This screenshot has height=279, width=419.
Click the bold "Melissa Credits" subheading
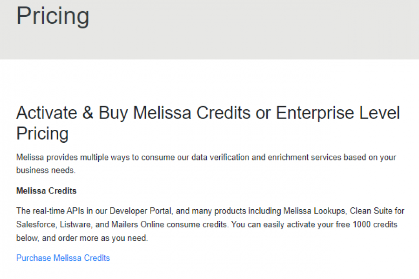46,191
